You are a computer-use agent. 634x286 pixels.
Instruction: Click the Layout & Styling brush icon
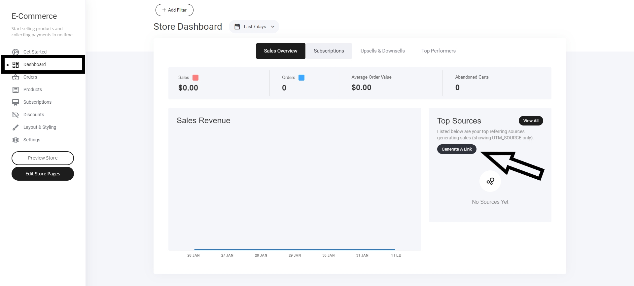[x=16, y=127]
